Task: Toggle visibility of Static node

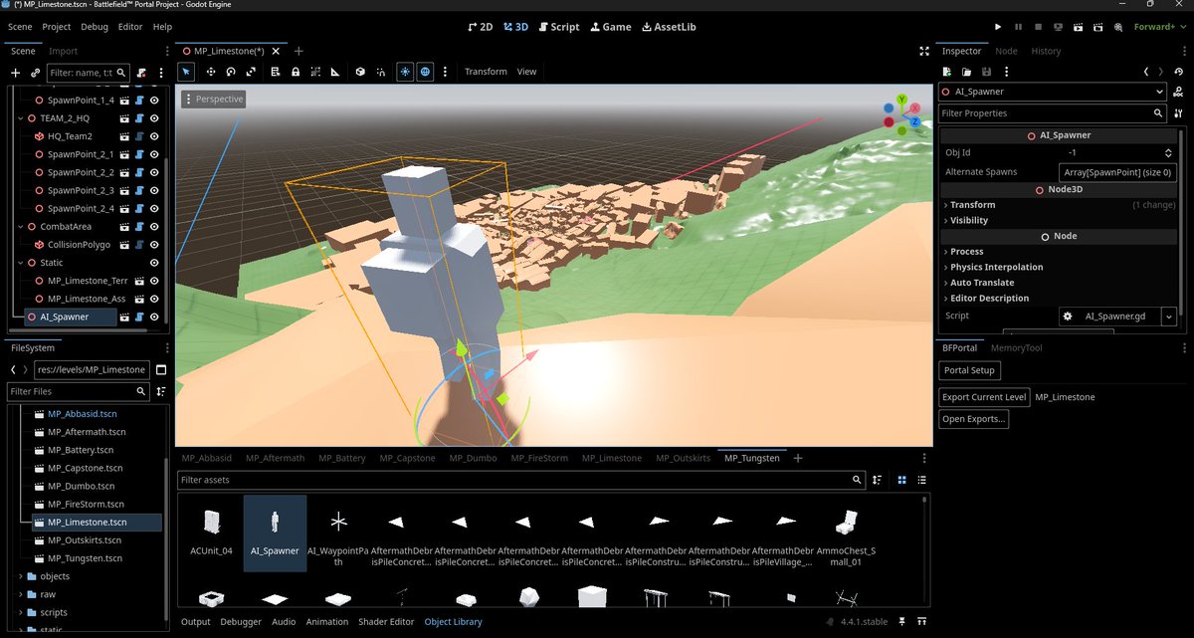Action: coord(154,263)
